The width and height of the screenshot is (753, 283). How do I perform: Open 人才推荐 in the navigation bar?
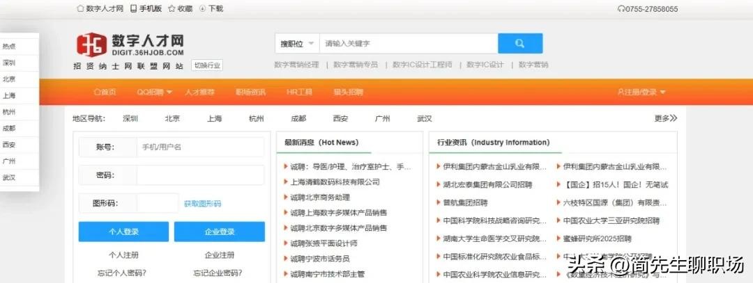pos(200,92)
